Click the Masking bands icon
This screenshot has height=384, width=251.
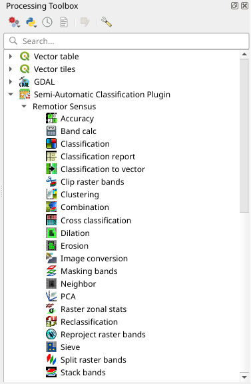[x=51, y=271]
